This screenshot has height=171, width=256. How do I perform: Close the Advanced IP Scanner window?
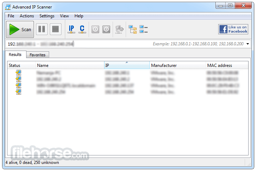click(243, 6)
